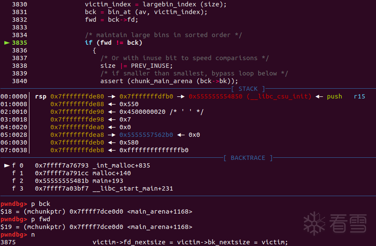This screenshot has height=246, width=376.
Task: Click the green current-line arrow at 3835
Action: (x=6, y=43)
